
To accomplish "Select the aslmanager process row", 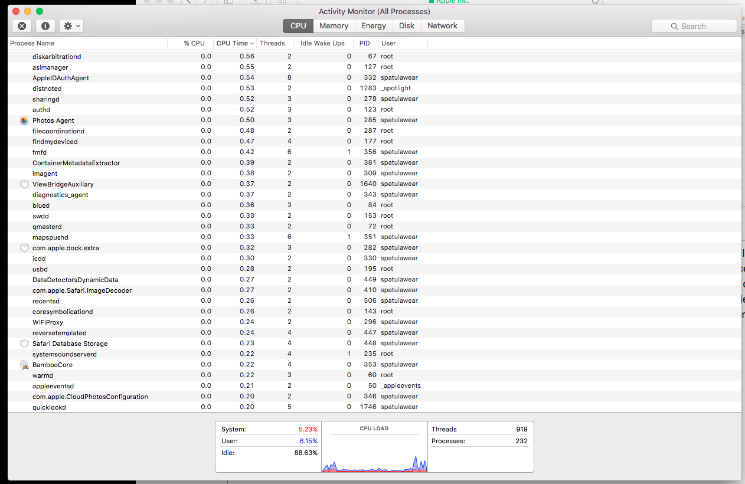I will pyautogui.click(x=374, y=67).
